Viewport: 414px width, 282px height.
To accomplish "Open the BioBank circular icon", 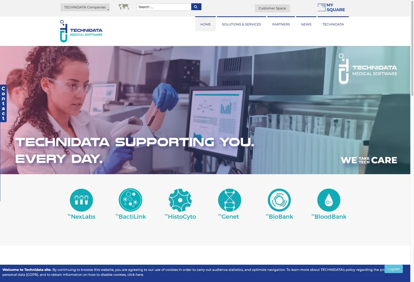I will [279, 200].
